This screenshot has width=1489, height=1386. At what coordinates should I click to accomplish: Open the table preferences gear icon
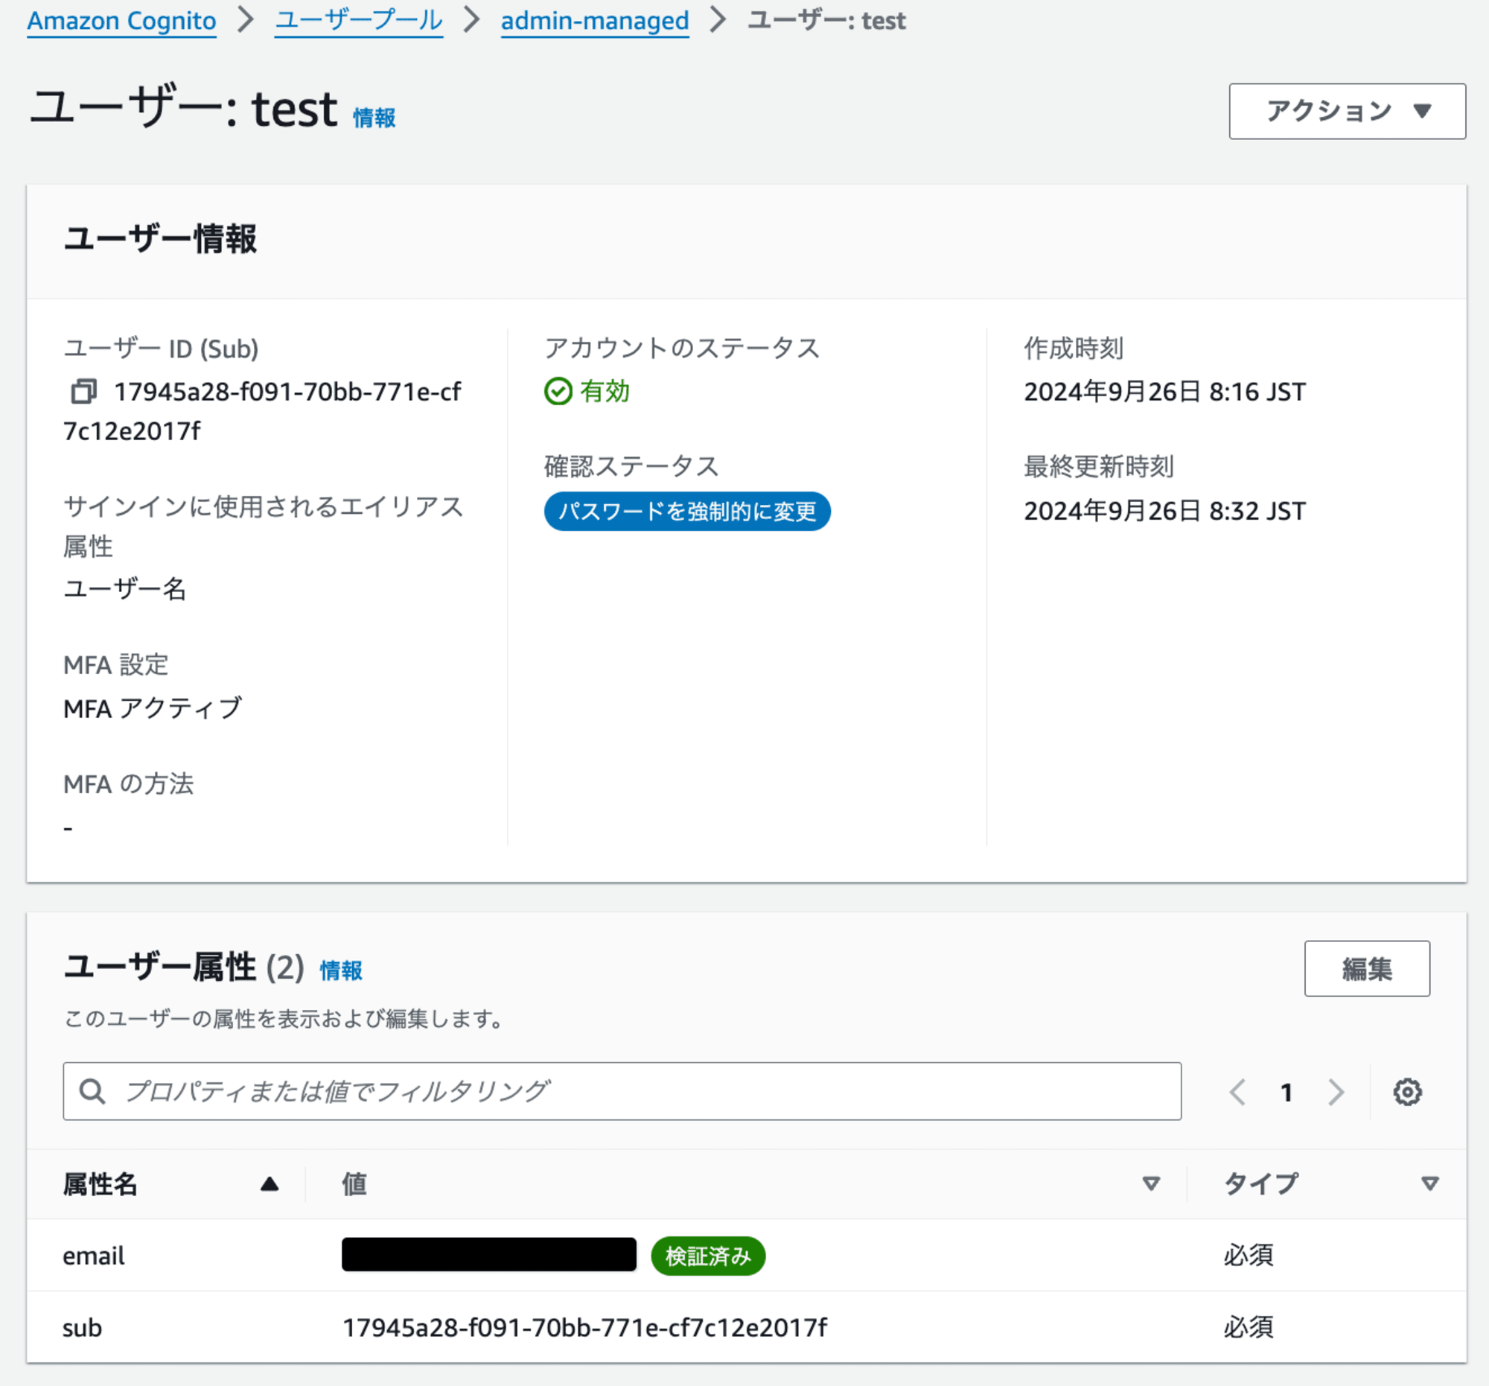click(x=1406, y=1092)
